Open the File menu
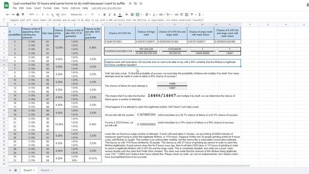Screen dimensions: 309x174 click(14, 8)
